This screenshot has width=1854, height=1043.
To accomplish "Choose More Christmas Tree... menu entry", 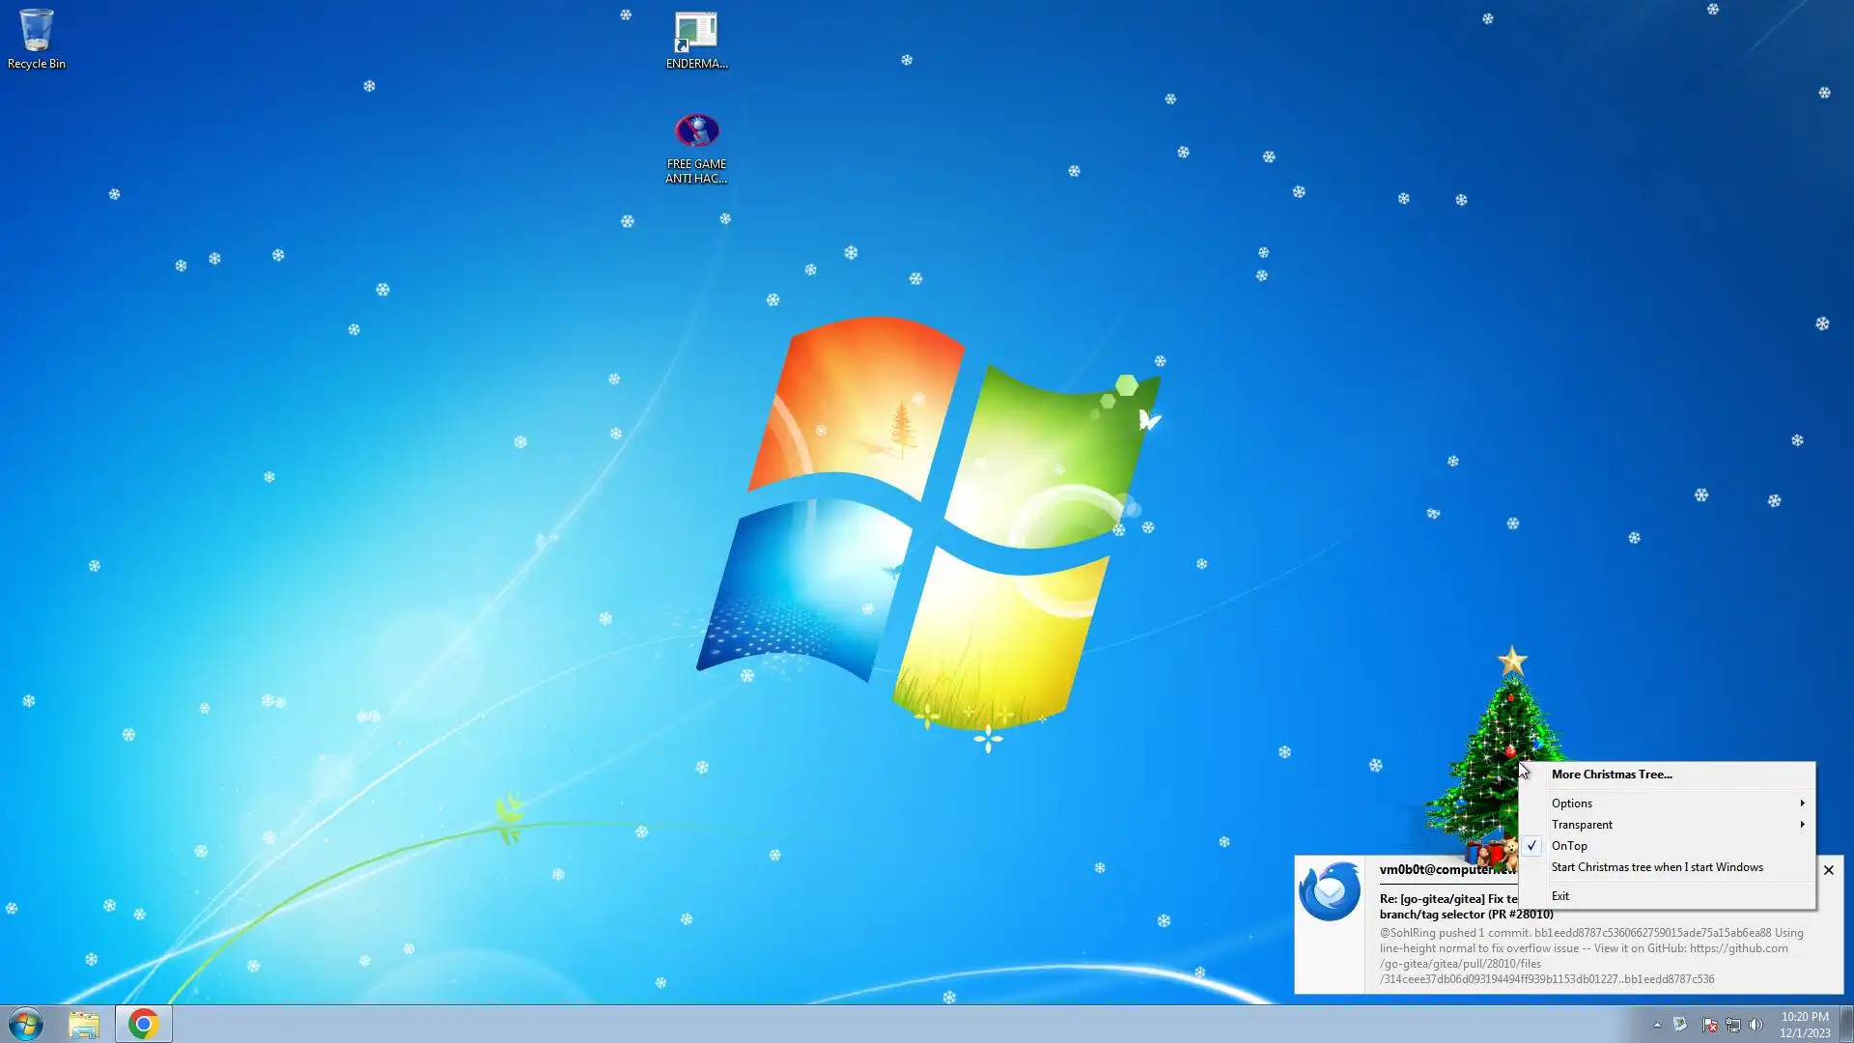I will pos(1612,775).
